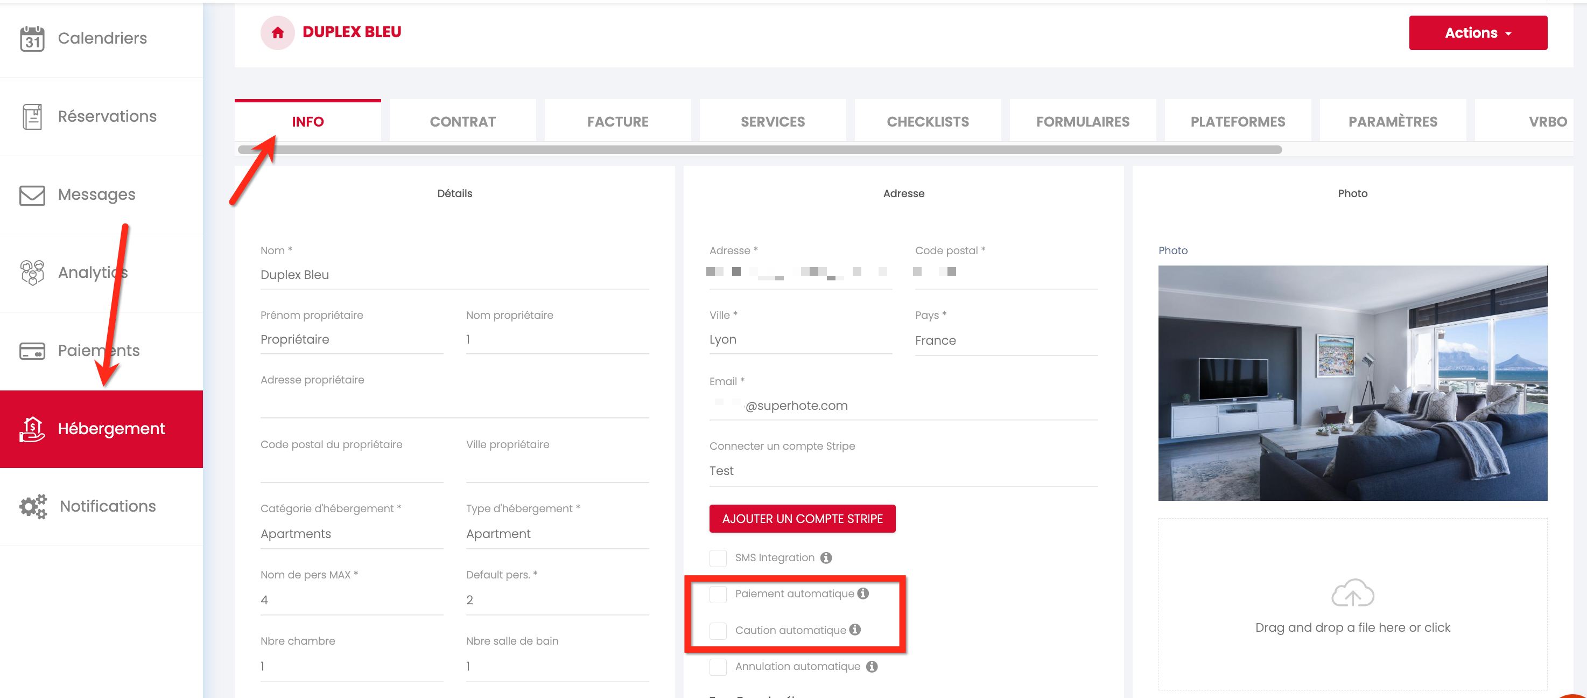Click the home icon beside DUPLEX BLEU
1587x698 pixels.
(x=277, y=33)
